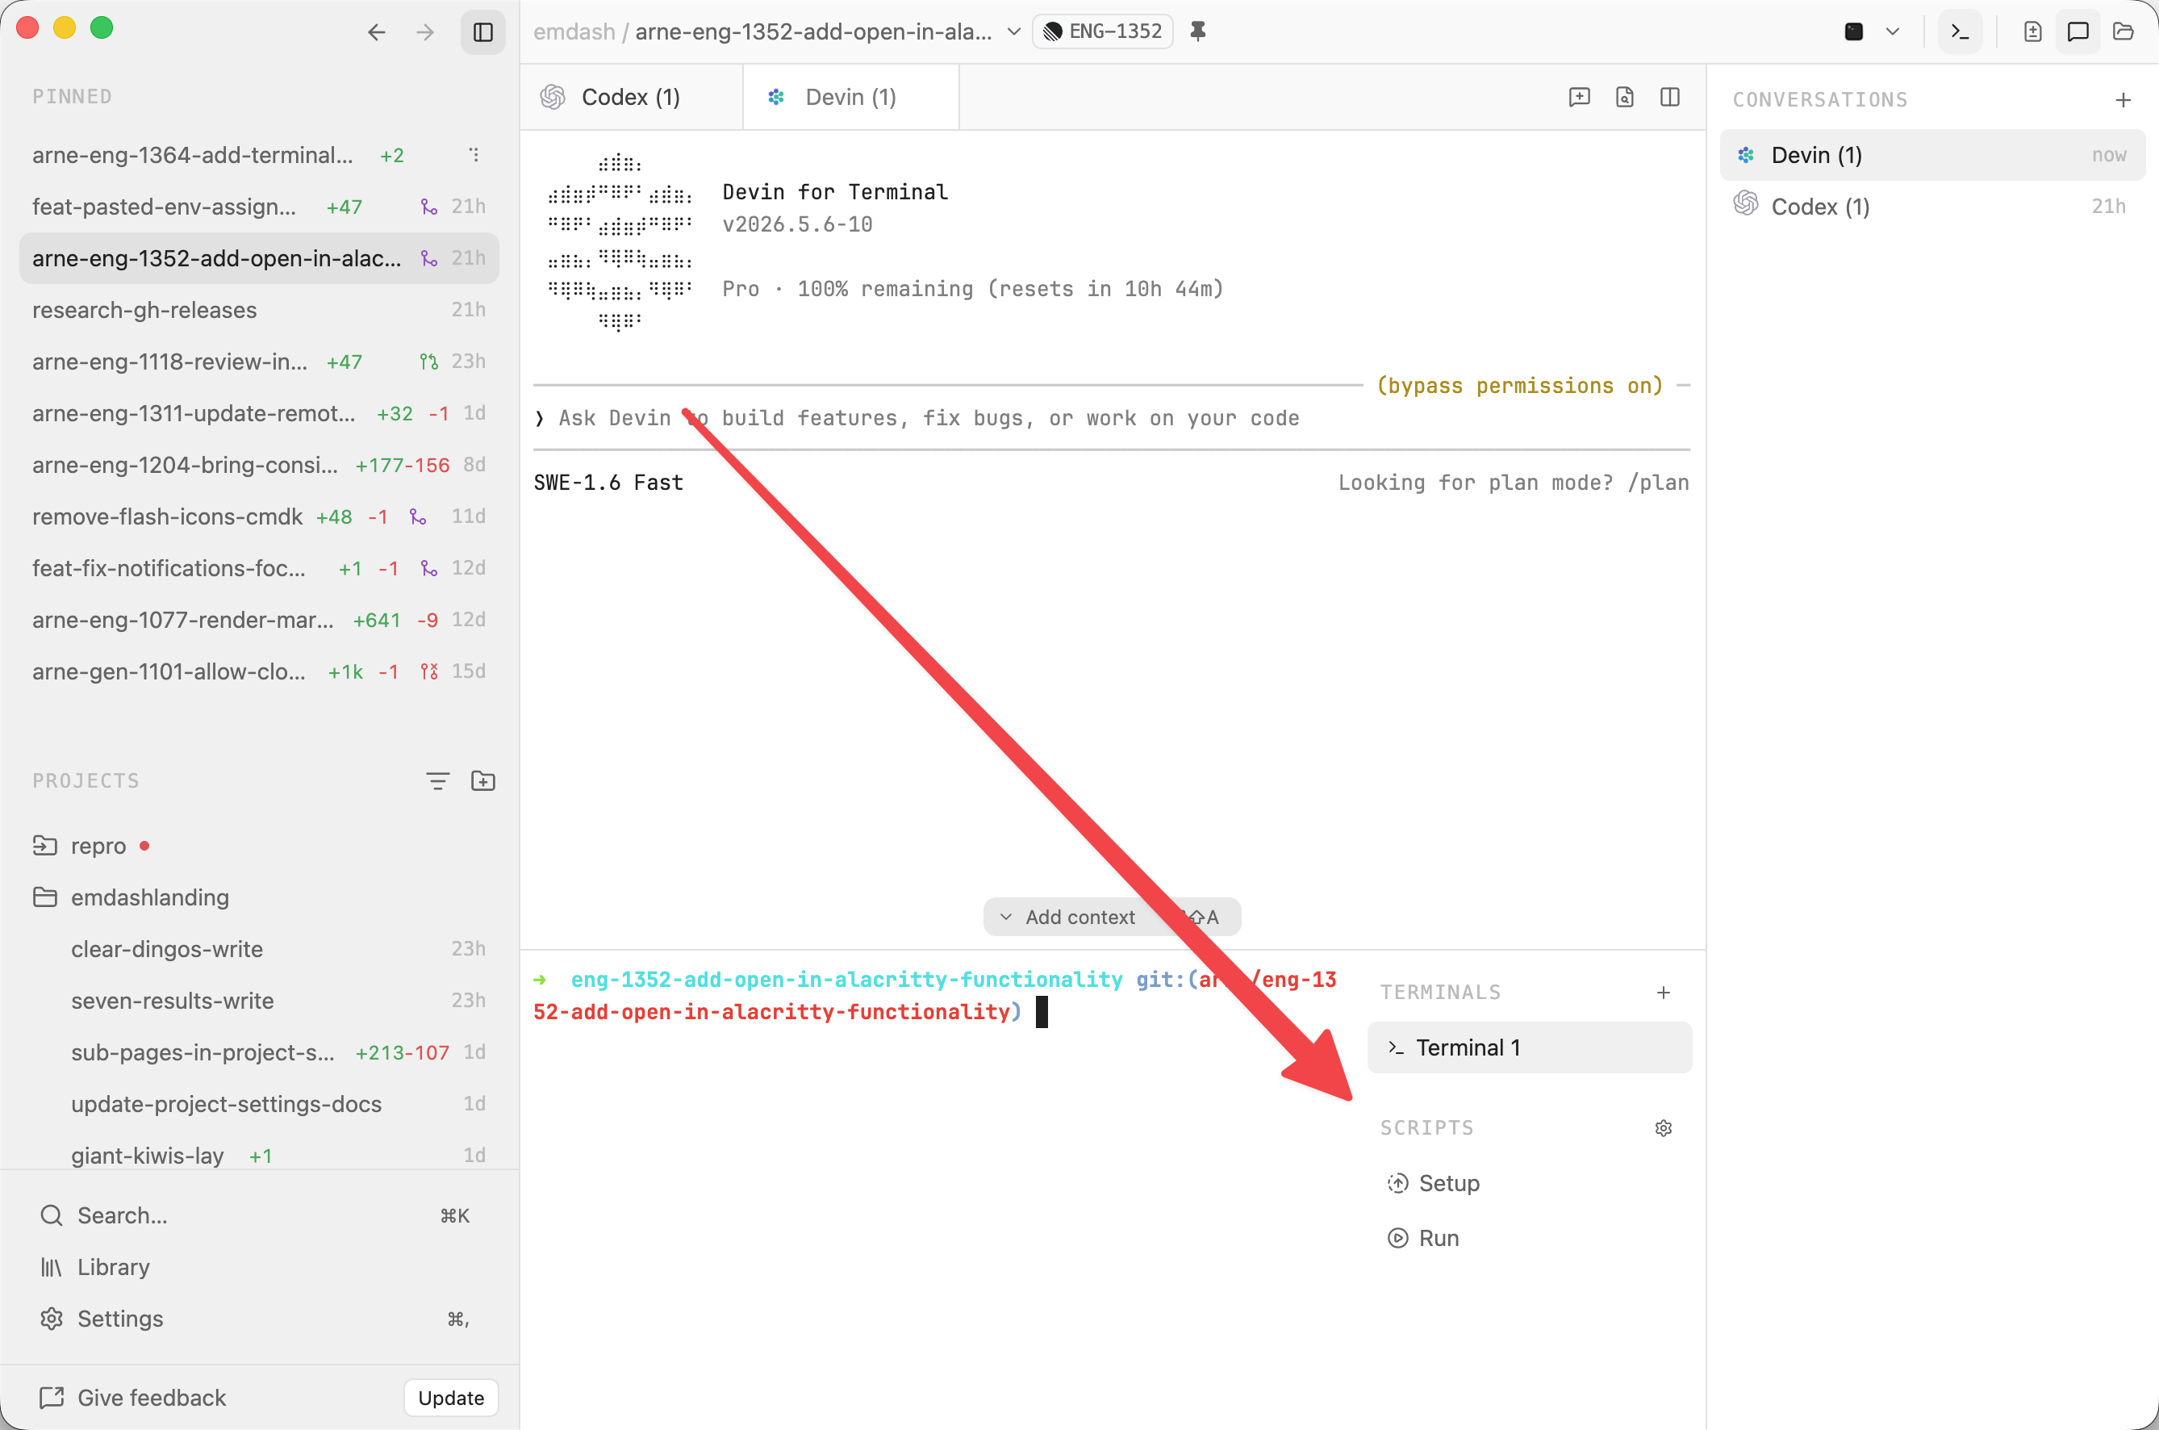Image resolution: width=2159 pixels, height=1430 pixels.
Task: Open the files folder view icon
Action: [x=2124, y=32]
